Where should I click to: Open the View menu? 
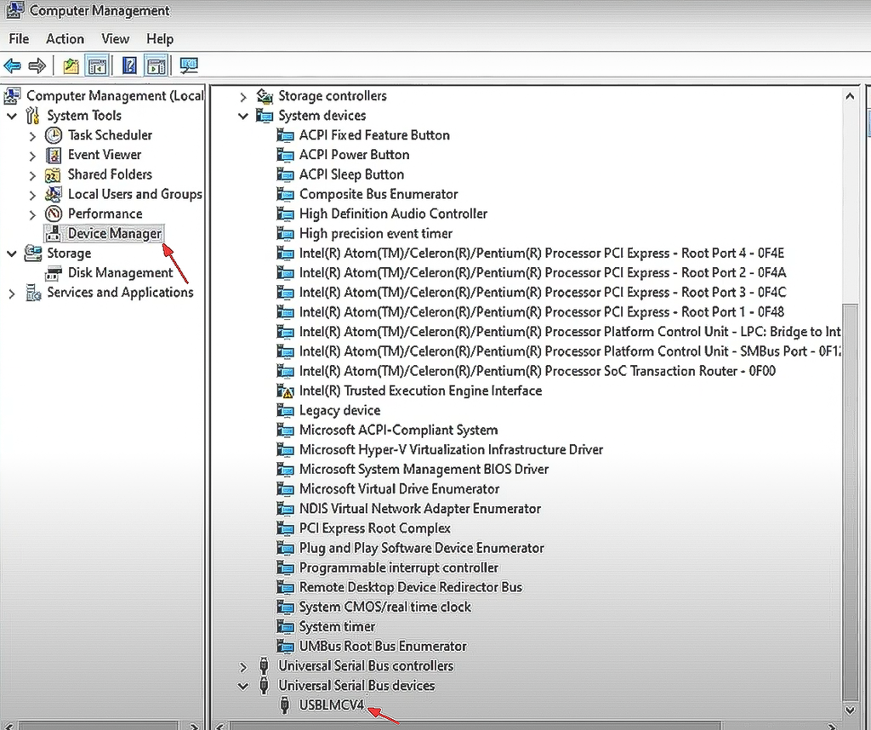tap(115, 39)
